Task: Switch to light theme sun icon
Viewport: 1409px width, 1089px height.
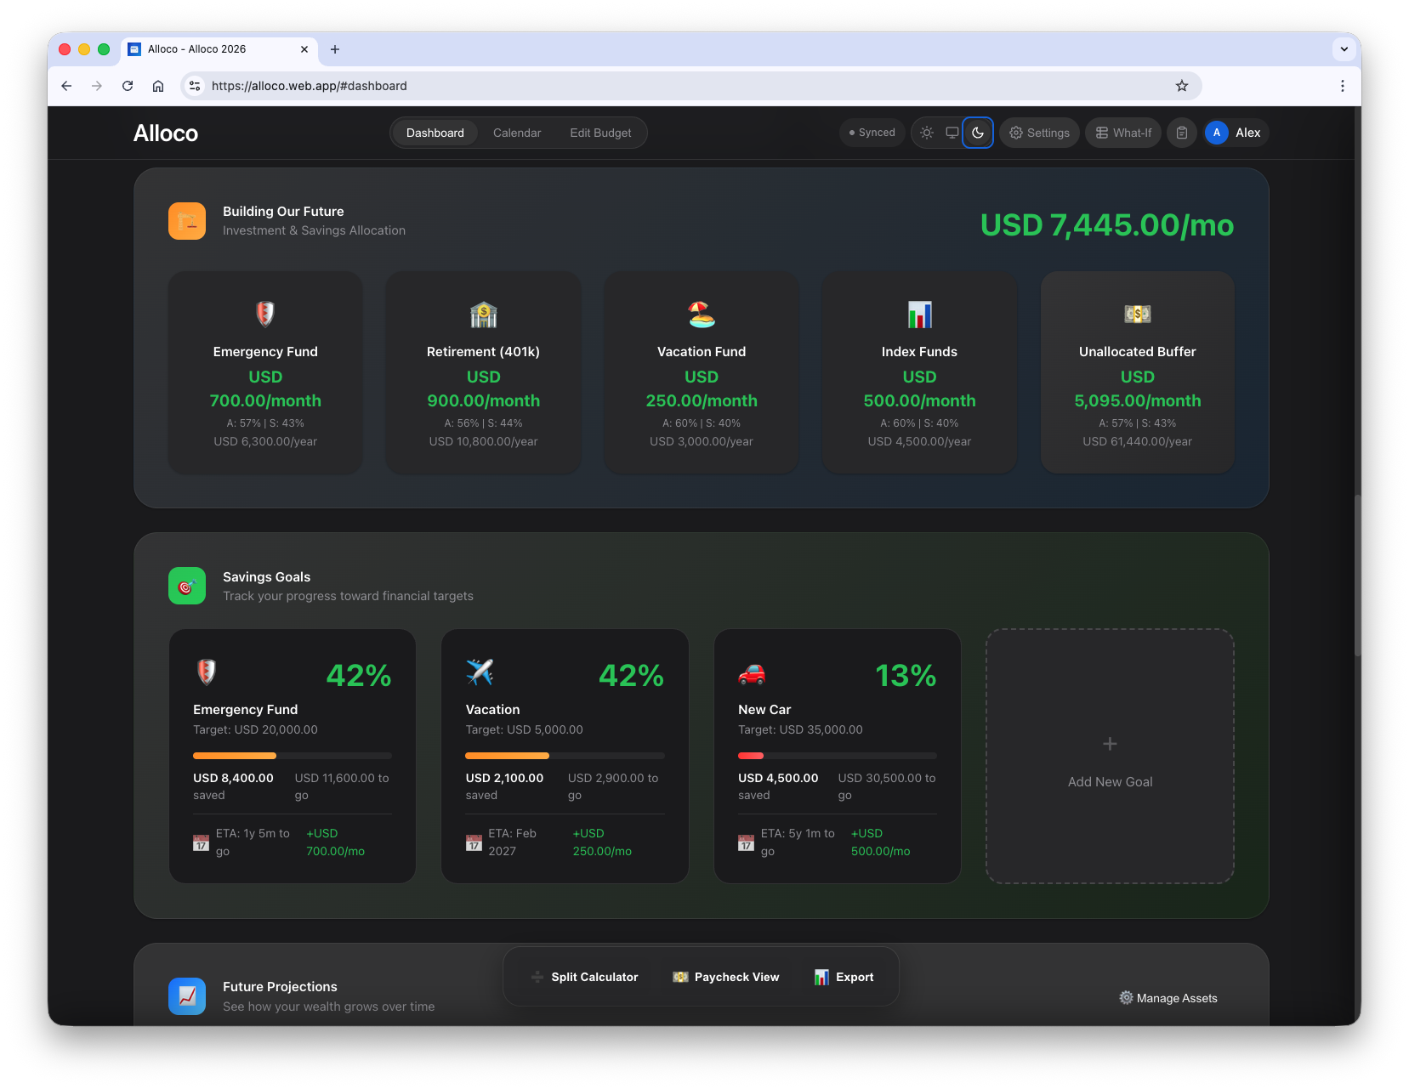Action: pyautogui.click(x=927, y=133)
